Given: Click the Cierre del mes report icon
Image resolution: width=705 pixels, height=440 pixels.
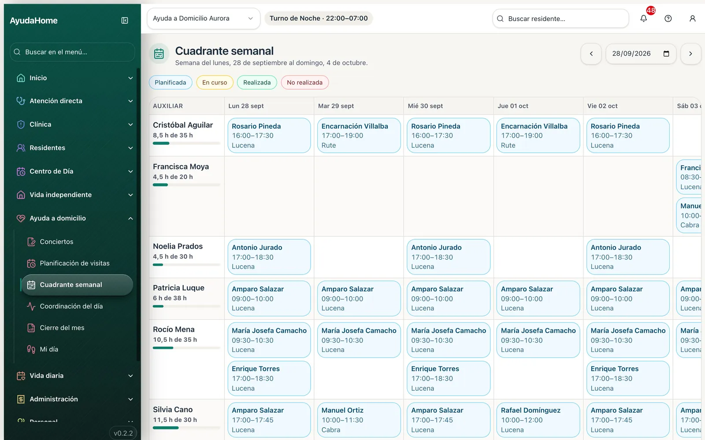Looking at the screenshot, I should click(x=31, y=328).
